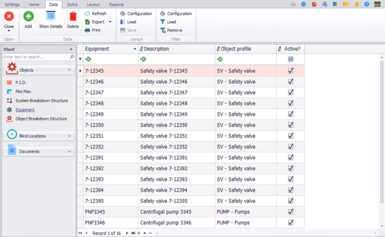Delete the selected record using the trash icon
Viewport: 385px width, 237px height.
73,19
